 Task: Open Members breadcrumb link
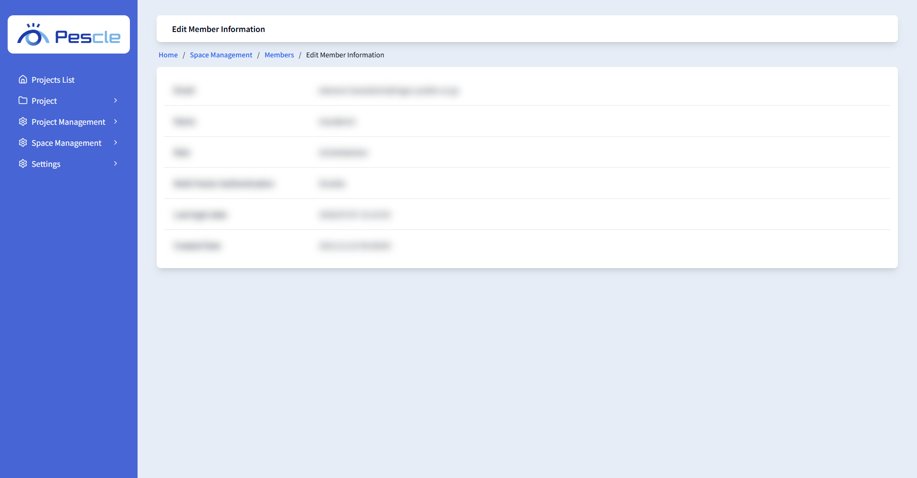pos(279,55)
